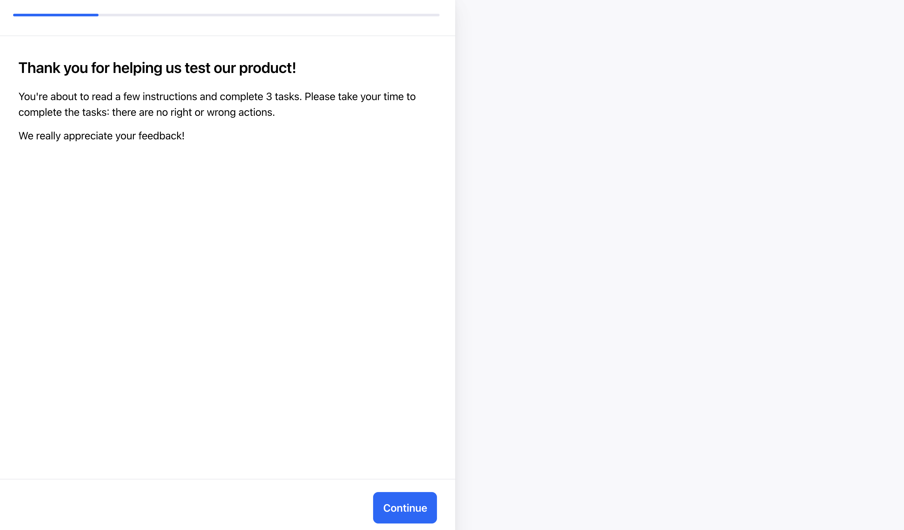Click the gray unfilled progress bar portion
This screenshot has width=904, height=530.
pos(269,15)
